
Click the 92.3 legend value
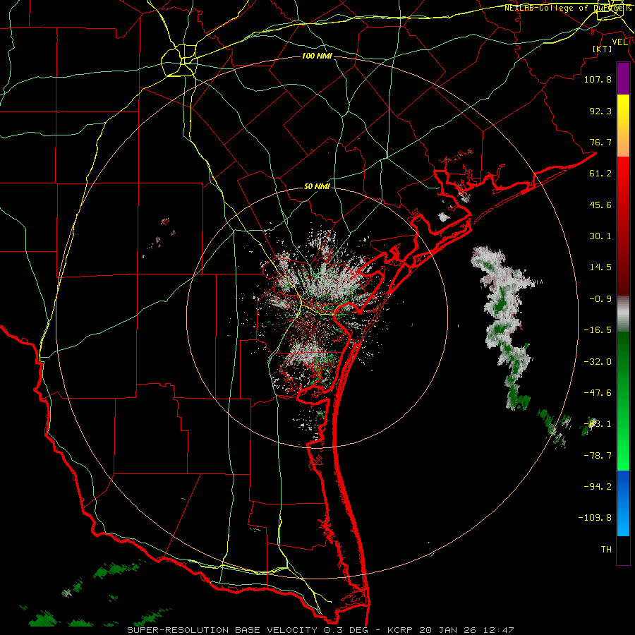click(x=600, y=111)
